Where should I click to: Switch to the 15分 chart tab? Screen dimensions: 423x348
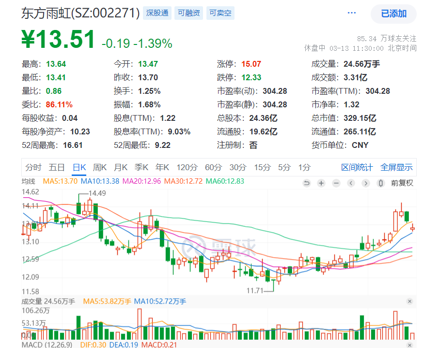click(x=262, y=167)
